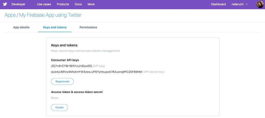
Task: Click the API secret key value
Action: 97,72
